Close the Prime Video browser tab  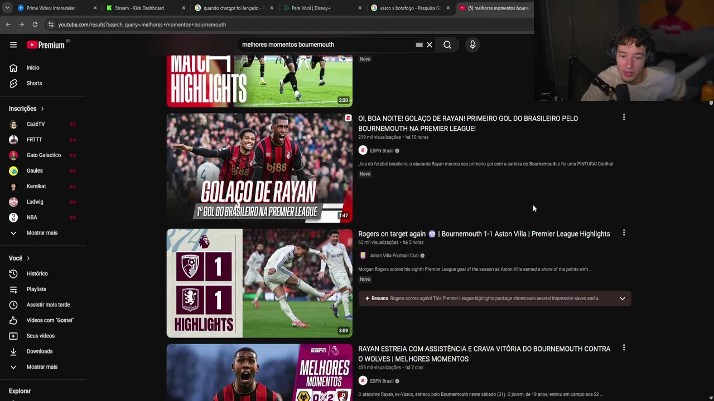[95, 8]
